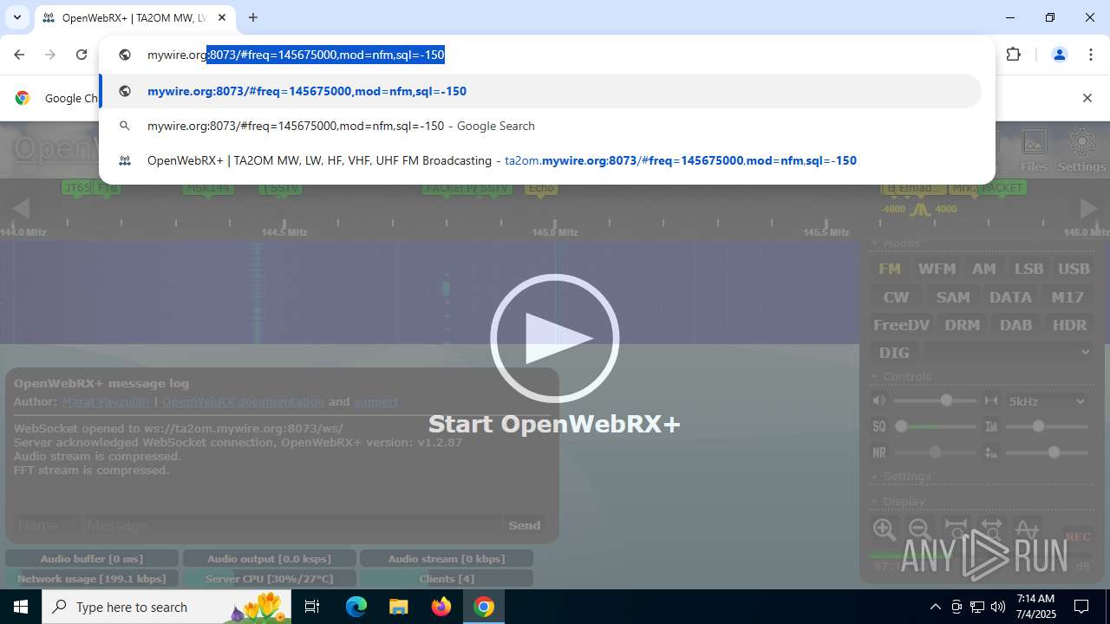Screen dimensions: 1110x624
Task: Dismiss the Google Chrome info bar
Action: click(x=1087, y=98)
